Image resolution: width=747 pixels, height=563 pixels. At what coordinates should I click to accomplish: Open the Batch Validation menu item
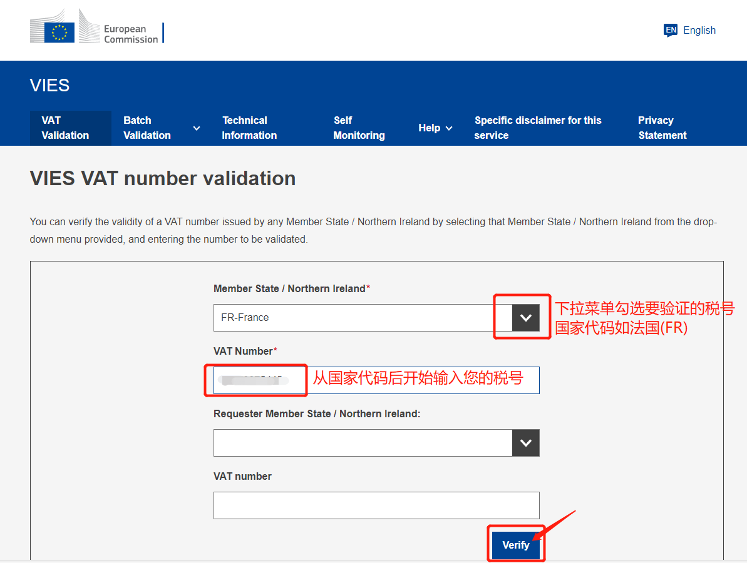coord(147,128)
